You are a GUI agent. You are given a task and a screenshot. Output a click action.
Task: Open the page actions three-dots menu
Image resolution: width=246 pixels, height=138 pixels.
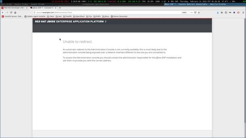pyautogui.click(x=191, y=13)
